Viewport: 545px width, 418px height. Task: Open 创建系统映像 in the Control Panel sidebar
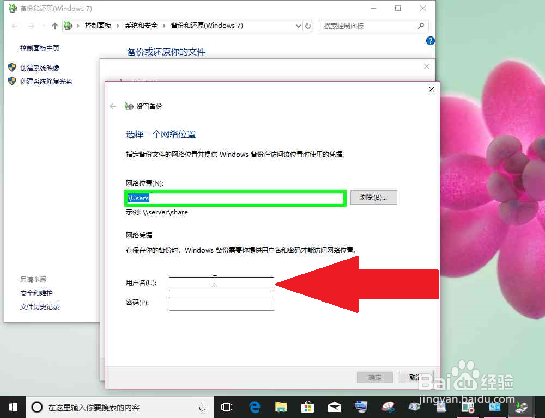click(40, 67)
